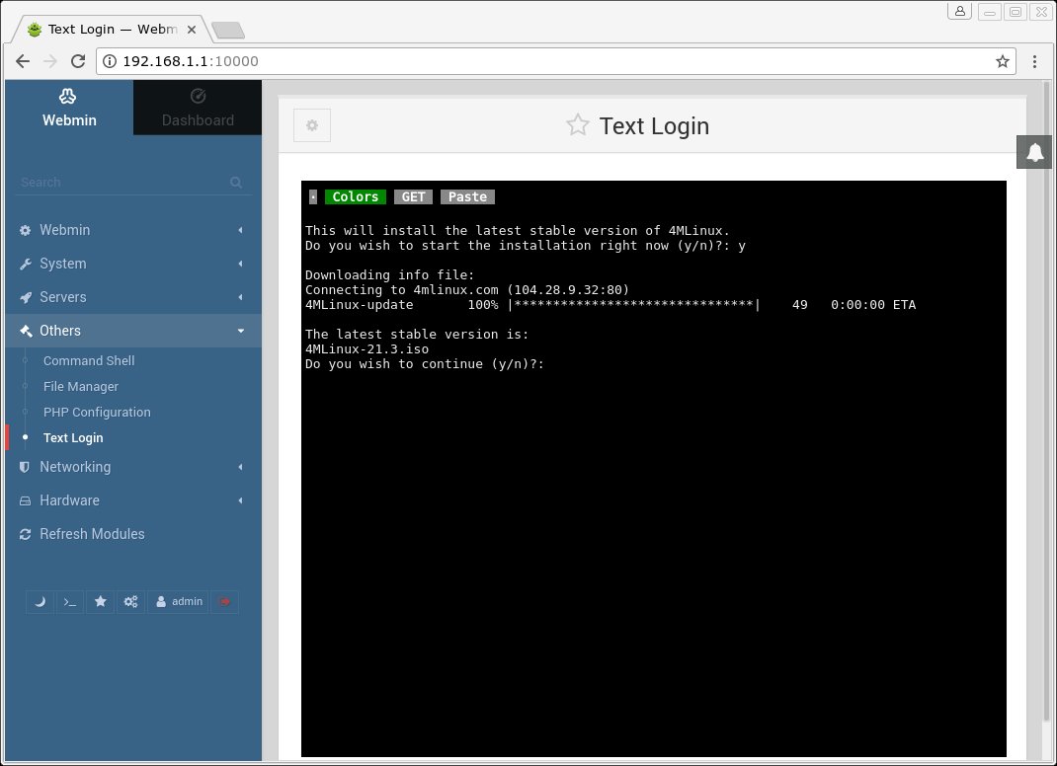Open PHP Configuration module

(x=97, y=412)
